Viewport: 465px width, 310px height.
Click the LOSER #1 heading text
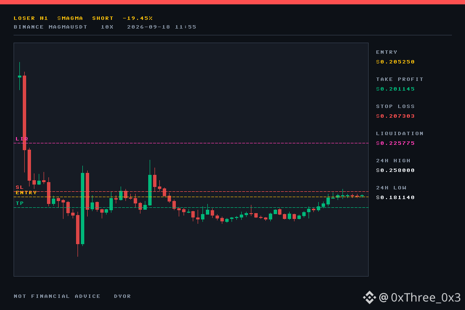(31, 18)
